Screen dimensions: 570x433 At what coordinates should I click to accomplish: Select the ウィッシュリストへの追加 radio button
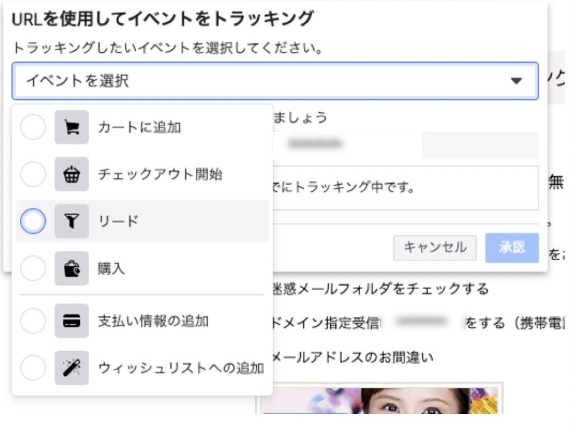33,368
